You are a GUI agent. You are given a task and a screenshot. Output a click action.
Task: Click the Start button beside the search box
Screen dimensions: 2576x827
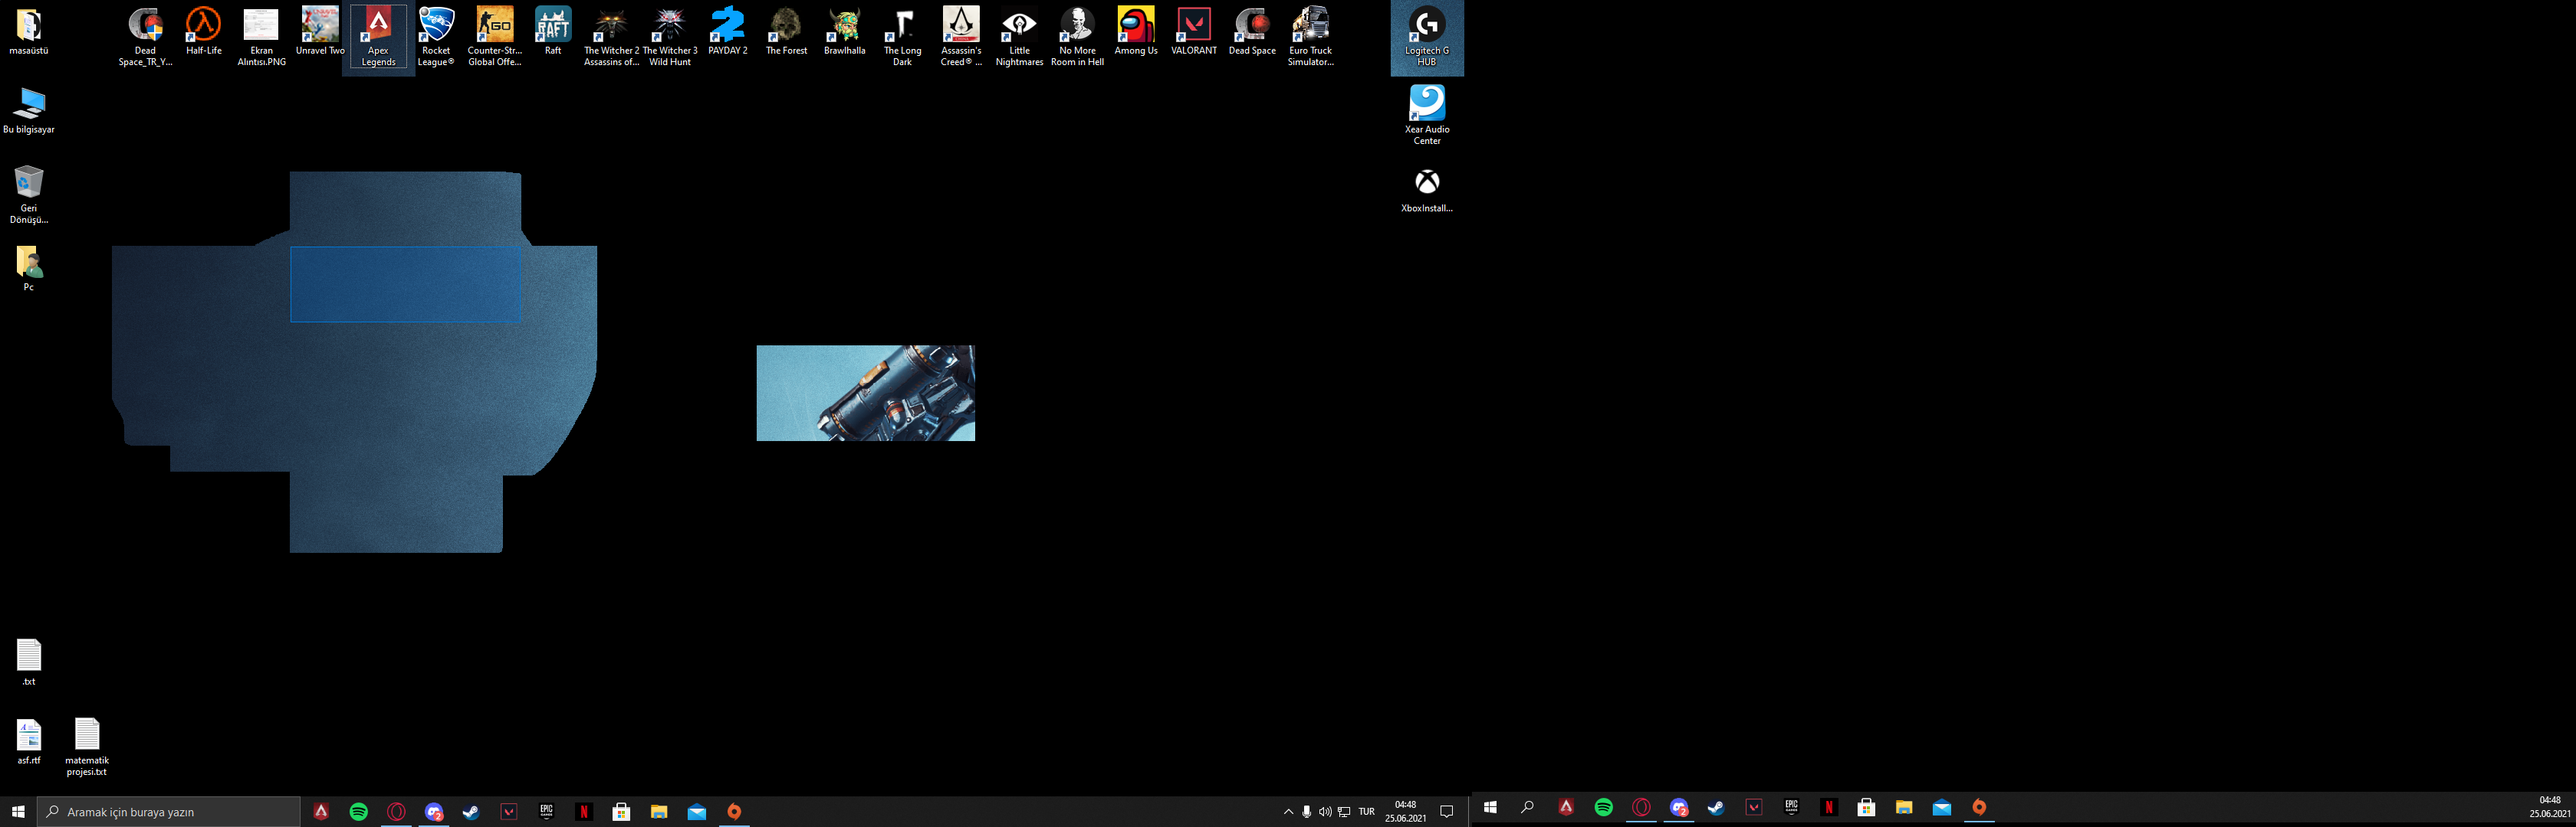click(18, 812)
